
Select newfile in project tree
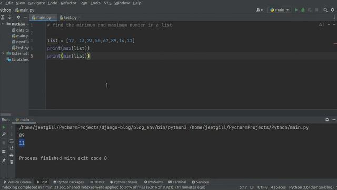tap(20, 42)
